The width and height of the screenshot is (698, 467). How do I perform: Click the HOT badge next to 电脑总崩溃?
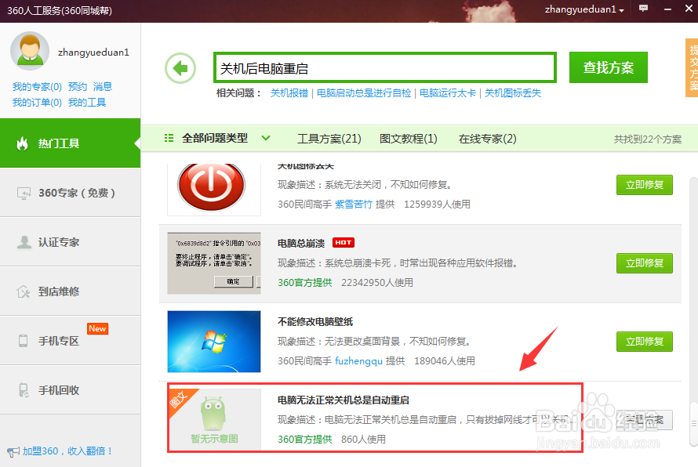(x=344, y=242)
